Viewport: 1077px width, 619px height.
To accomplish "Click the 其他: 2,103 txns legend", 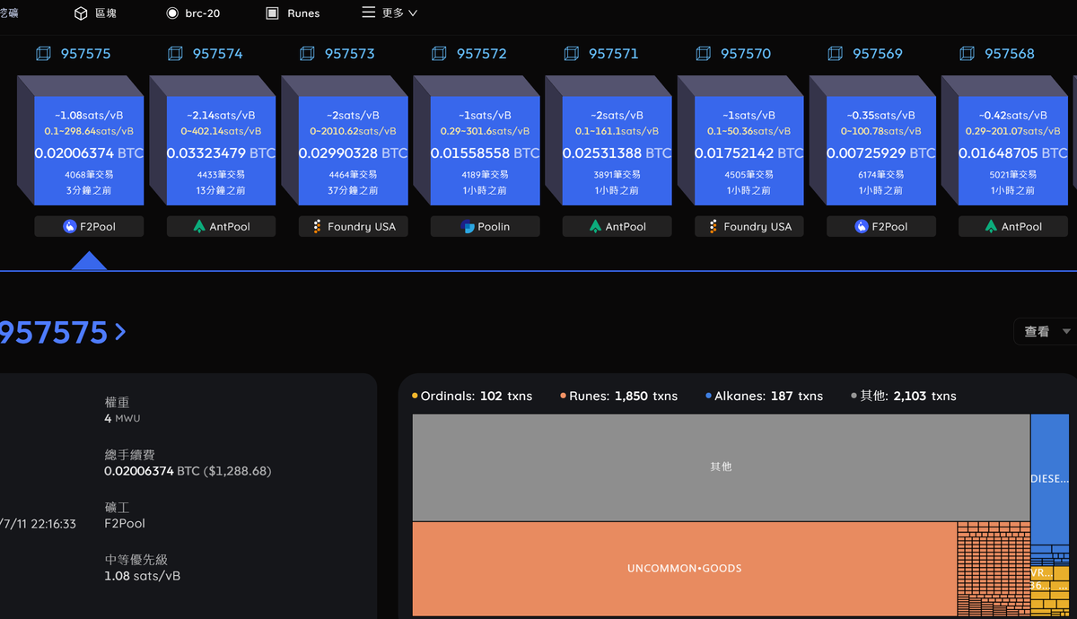I will pyautogui.click(x=904, y=396).
